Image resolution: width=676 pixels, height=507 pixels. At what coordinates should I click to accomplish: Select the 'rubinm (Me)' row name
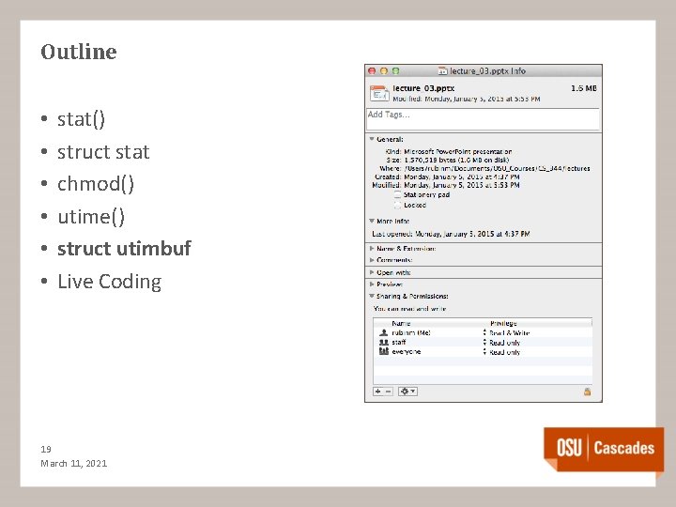pyautogui.click(x=411, y=332)
